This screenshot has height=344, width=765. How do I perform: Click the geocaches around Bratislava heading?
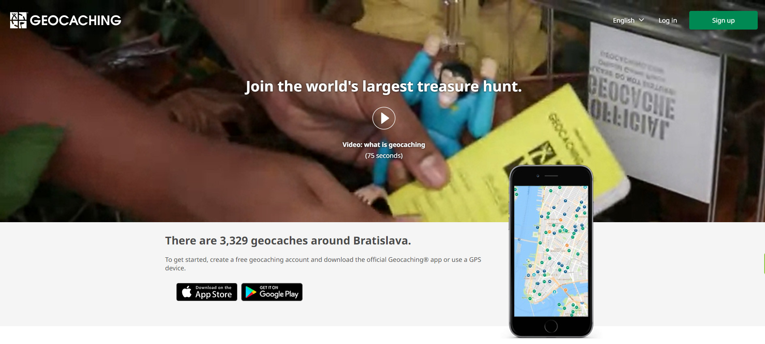pyautogui.click(x=288, y=240)
